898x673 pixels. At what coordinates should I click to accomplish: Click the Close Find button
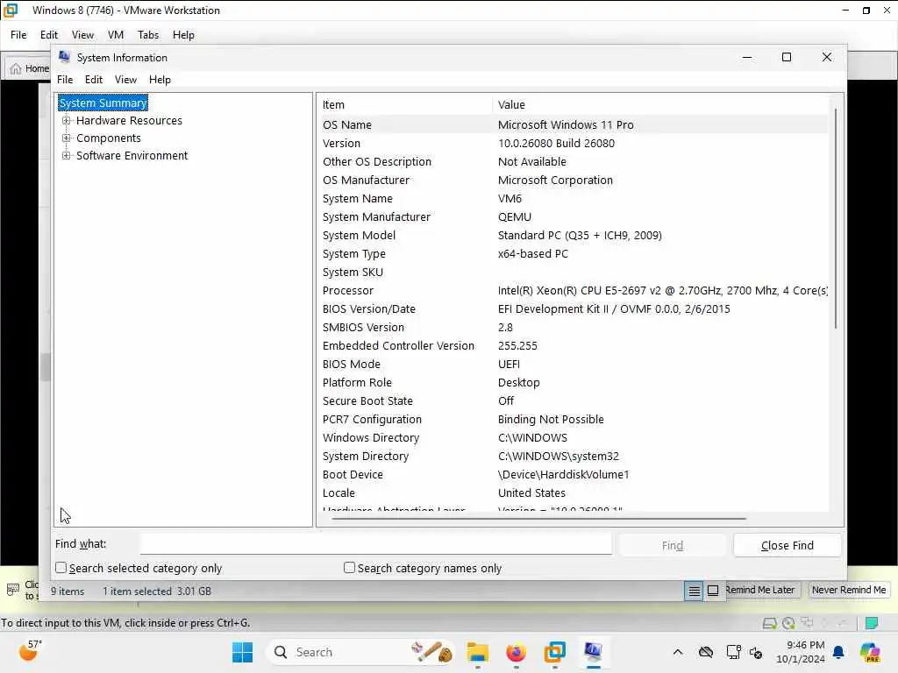(x=788, y=545)
